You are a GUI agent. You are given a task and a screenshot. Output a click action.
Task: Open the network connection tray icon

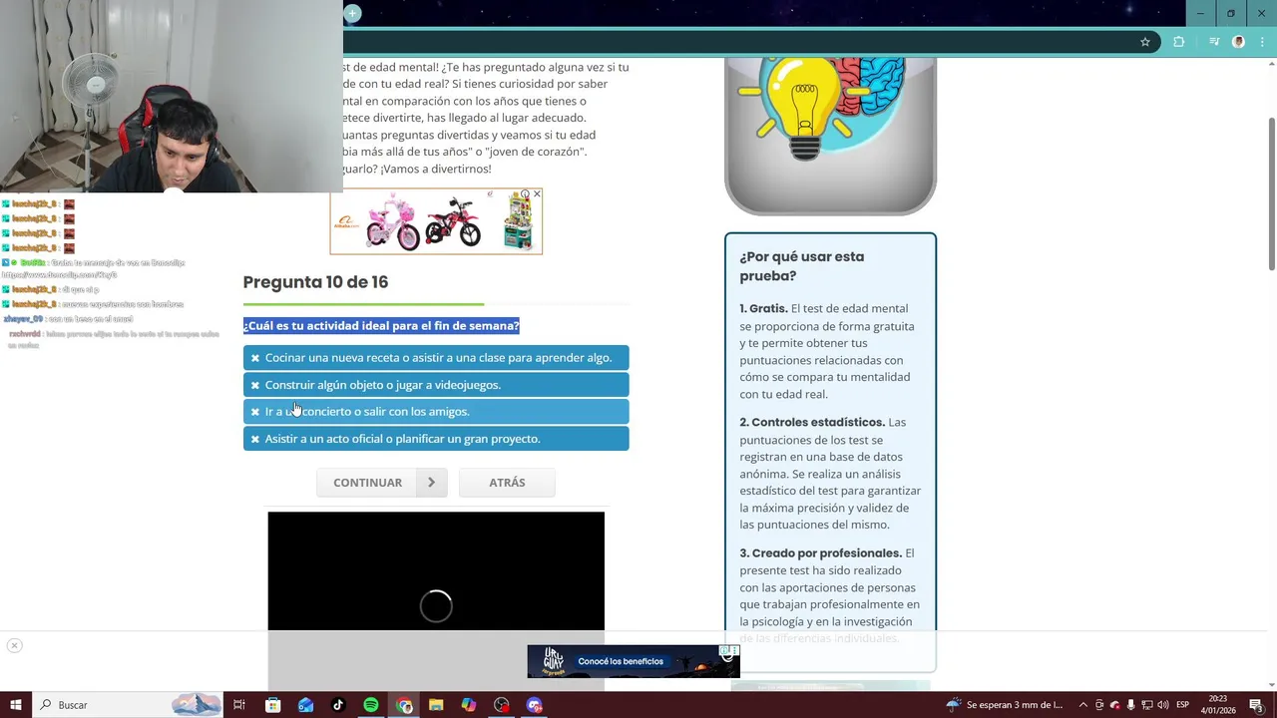[1147, 705]
